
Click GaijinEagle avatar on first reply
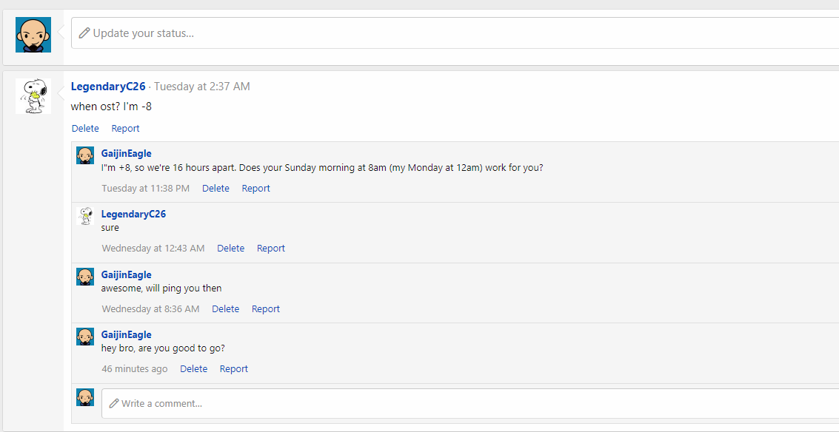click(x=85, y=155)
